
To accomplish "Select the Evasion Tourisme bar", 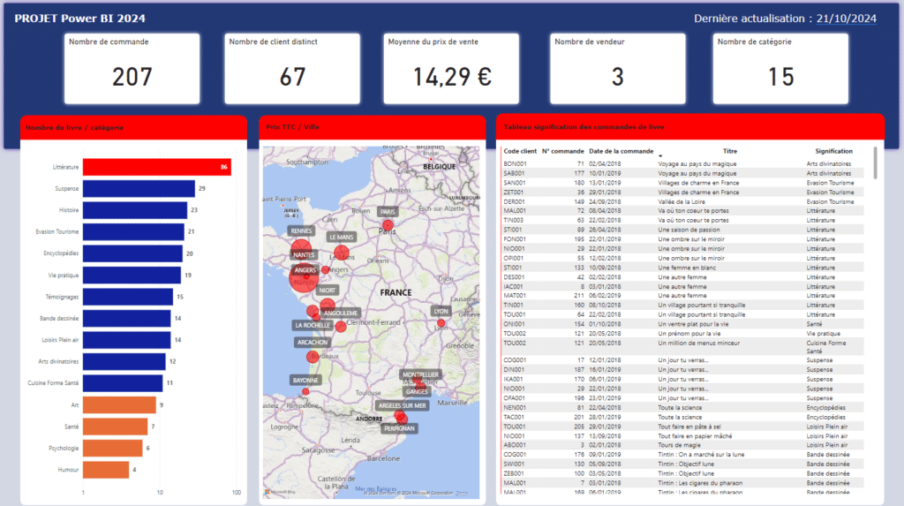I will tap(134, 232).
